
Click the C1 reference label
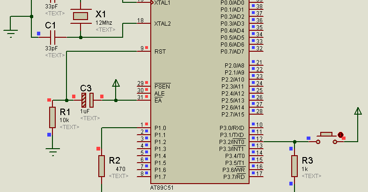click(x=51, y=26)
